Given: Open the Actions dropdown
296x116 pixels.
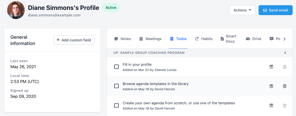Looking at the screenshot, I should coord(242,10).
